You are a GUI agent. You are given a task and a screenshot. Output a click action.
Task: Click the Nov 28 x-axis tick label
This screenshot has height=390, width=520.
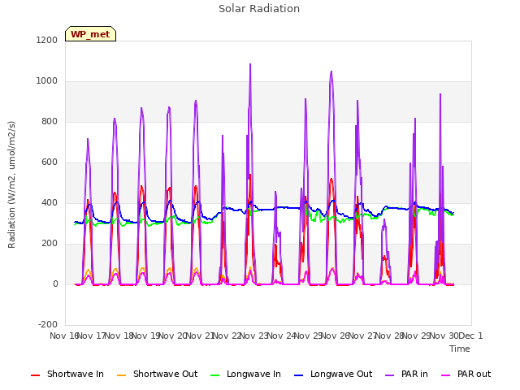(x=389, y=336)
